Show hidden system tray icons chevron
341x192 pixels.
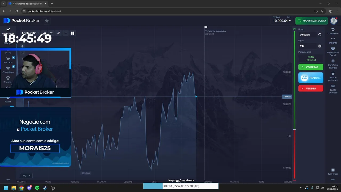(301, 188)
